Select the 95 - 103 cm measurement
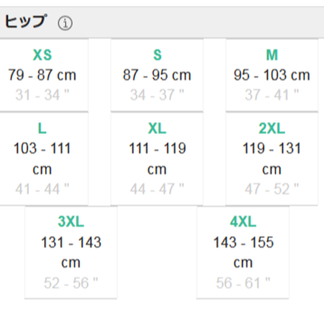 272,75
